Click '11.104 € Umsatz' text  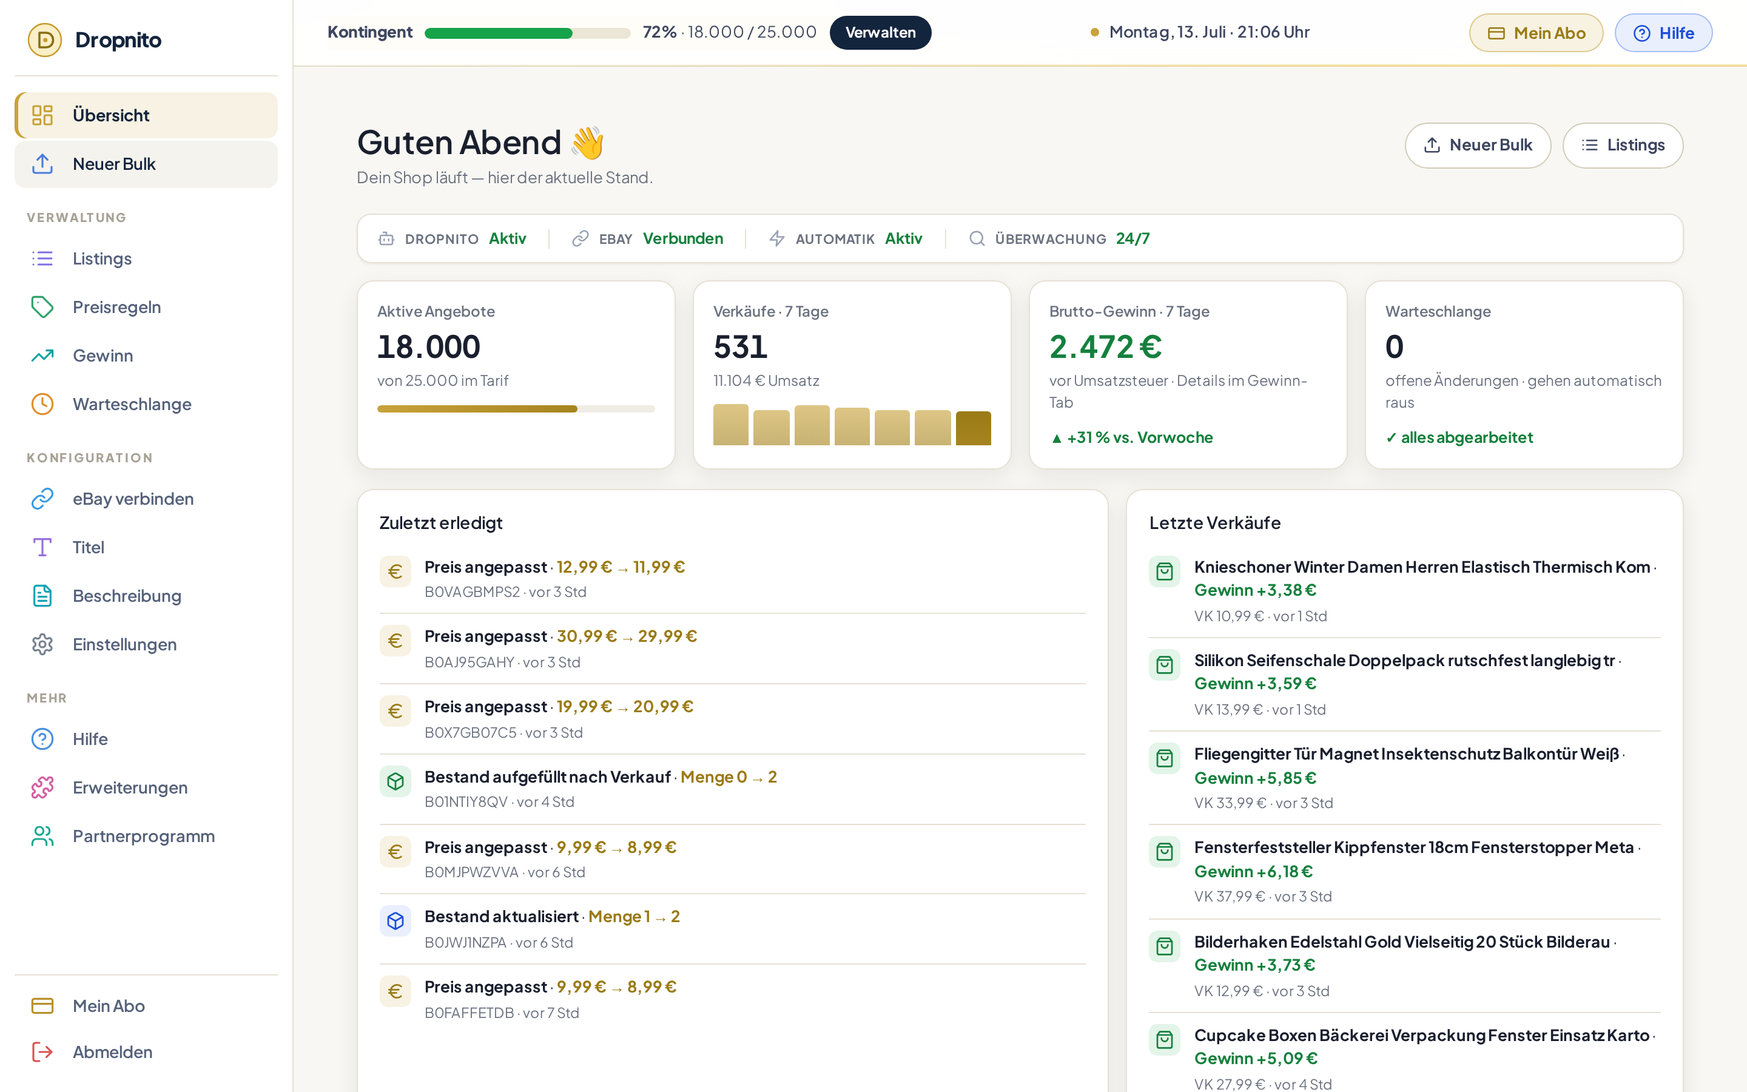pyautogui.click(x=766, y=380)
